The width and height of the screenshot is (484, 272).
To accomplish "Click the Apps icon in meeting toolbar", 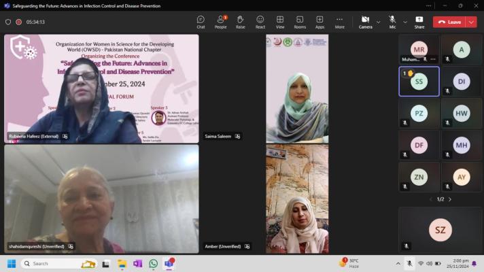I will (x=319, y=22).
